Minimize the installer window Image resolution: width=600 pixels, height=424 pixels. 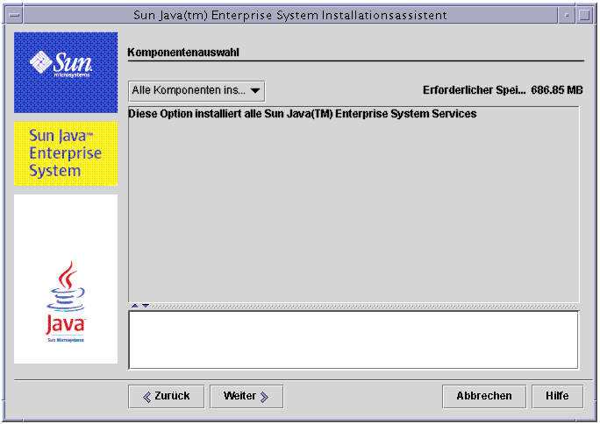(567, 15)
